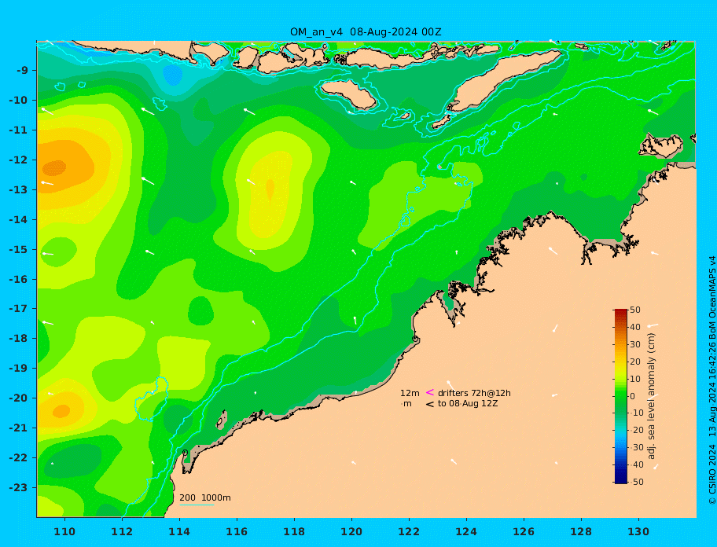Click the latitude axis label '-22'
The width and height of the screenshot is (717, 547).
tap(18, 458)
